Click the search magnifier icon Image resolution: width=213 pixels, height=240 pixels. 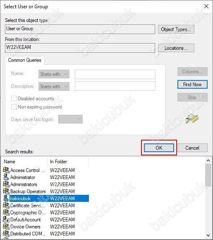click(x=192, y=119)
